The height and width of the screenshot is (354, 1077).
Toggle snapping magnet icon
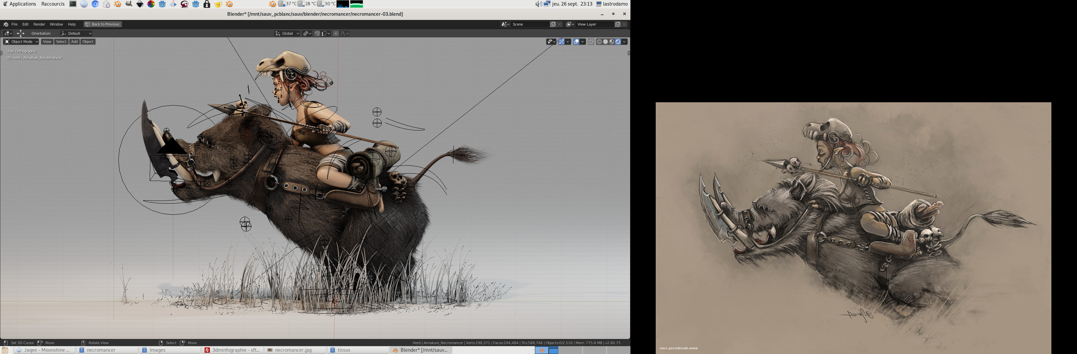click(x=317, y=33)
